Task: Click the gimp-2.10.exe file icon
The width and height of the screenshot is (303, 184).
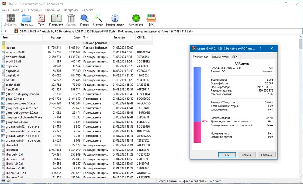Action: pyautogui.click(x=3, y=99)
